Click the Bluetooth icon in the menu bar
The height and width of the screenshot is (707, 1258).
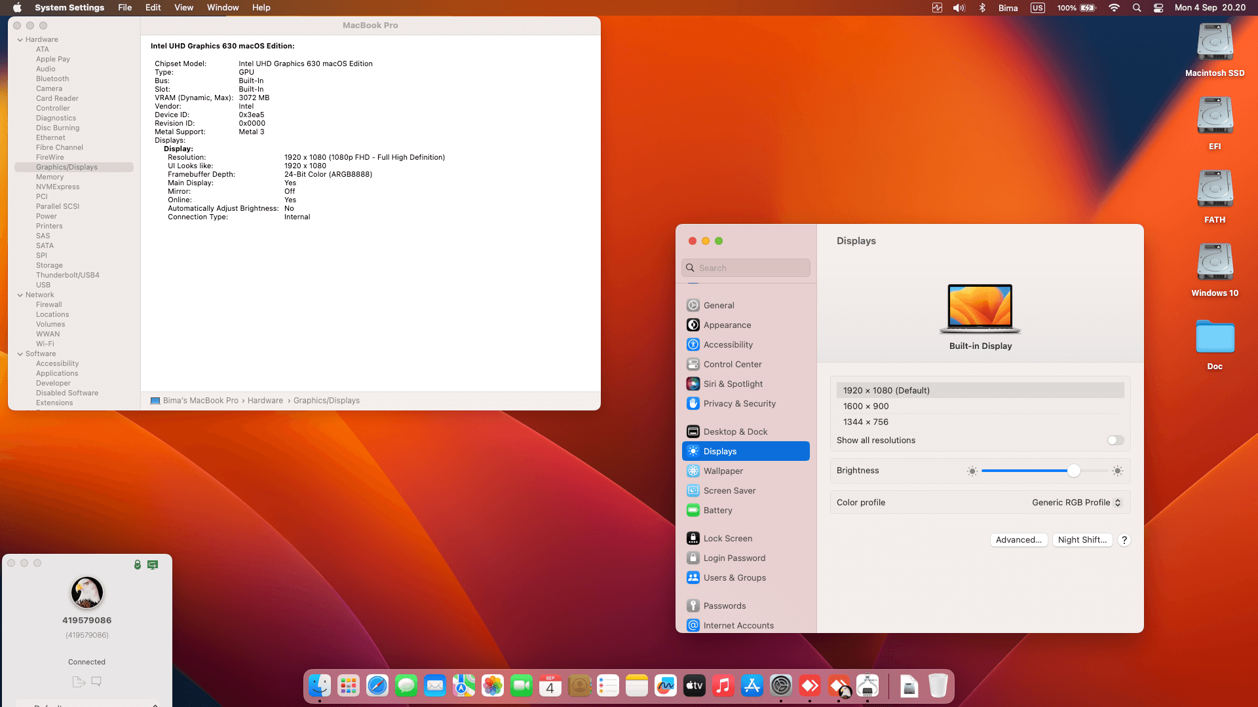(x=982, y=8)
